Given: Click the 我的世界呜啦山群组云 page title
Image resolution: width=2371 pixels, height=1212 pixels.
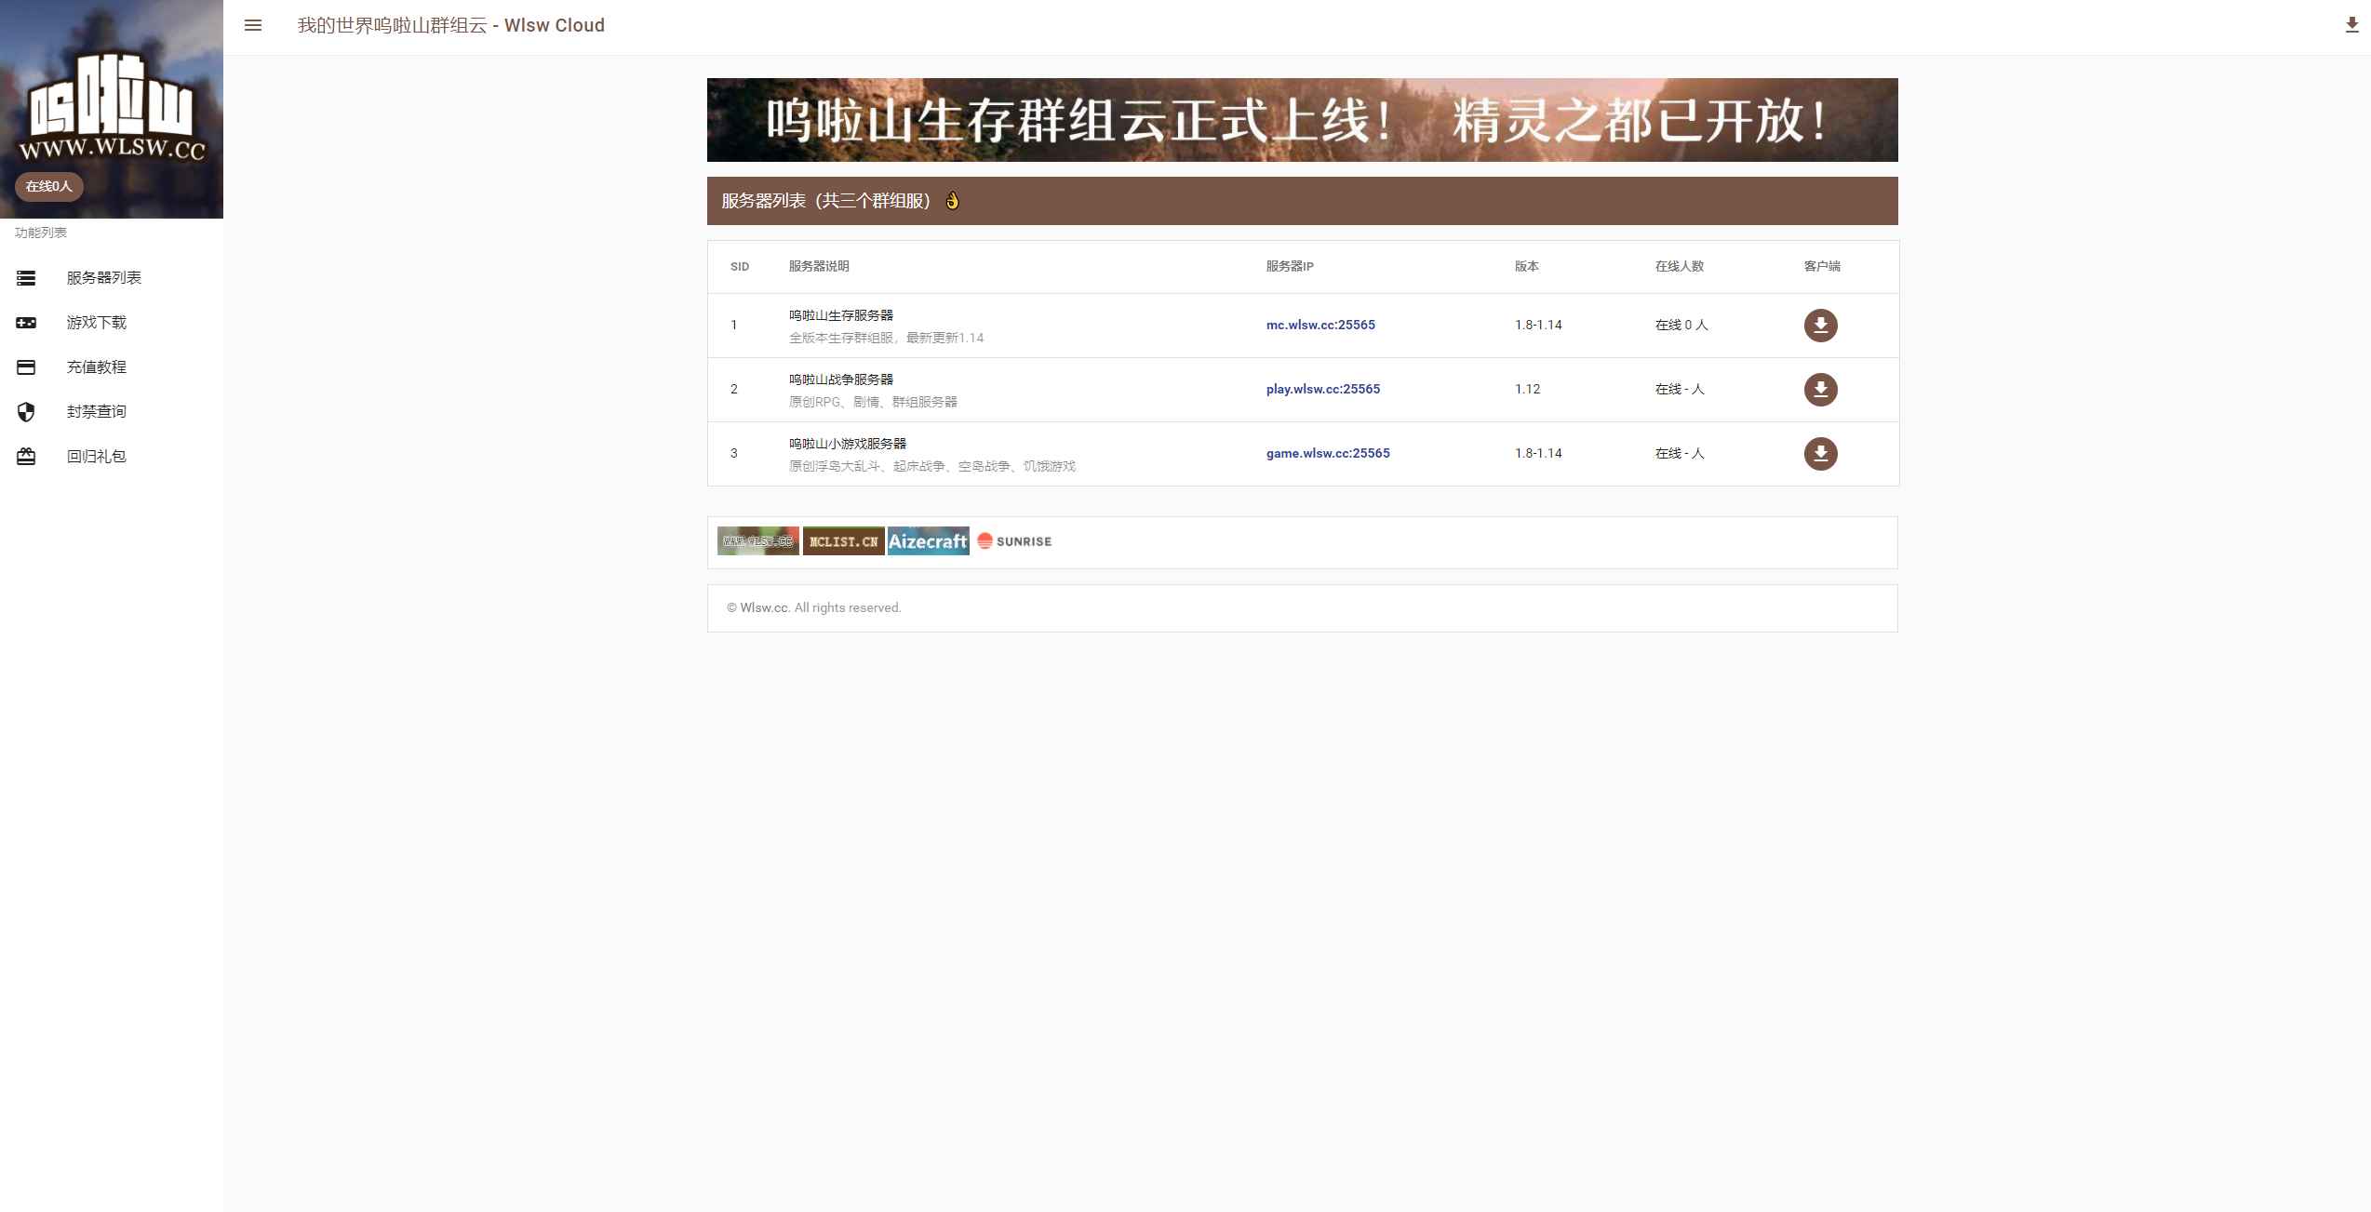Looking at the screenshot, I should coord(451,26).
